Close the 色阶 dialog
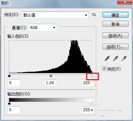The image size is (133, 121). click(125, 2)
